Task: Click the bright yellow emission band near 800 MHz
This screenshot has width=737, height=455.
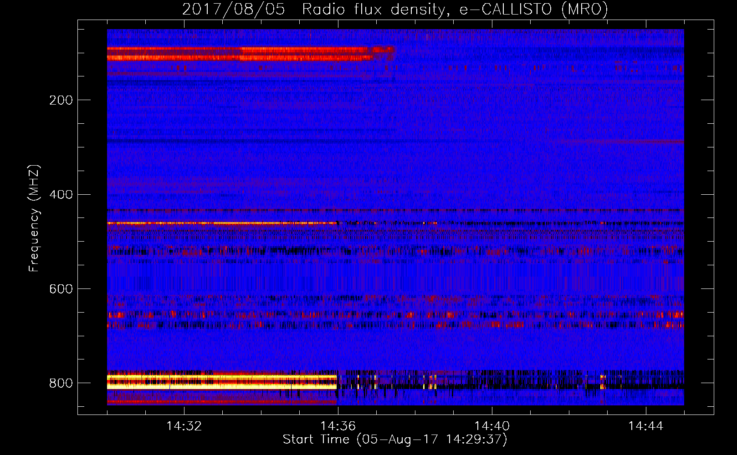Action: coord(222,381)
